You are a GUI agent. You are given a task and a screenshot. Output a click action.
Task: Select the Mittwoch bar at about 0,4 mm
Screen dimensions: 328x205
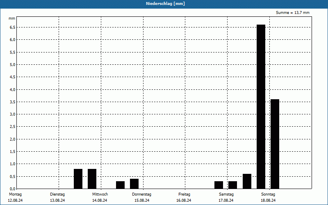(x=134, y=184)
